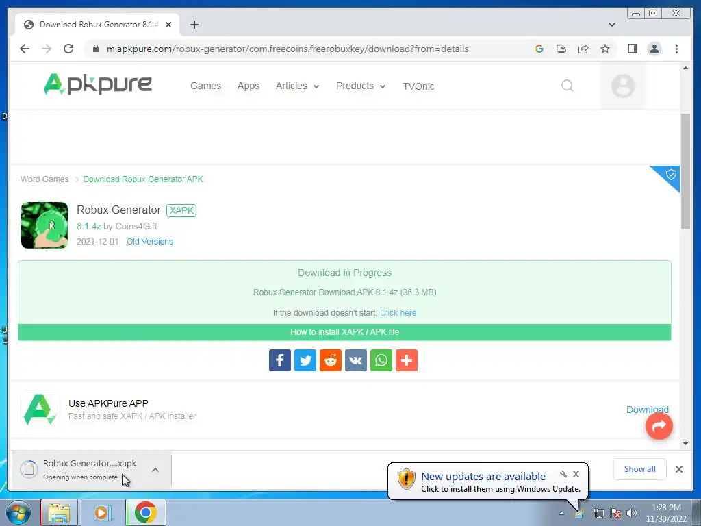701x526 pixels.
Task: Click the user account avatar
Action: pos(623,86)
